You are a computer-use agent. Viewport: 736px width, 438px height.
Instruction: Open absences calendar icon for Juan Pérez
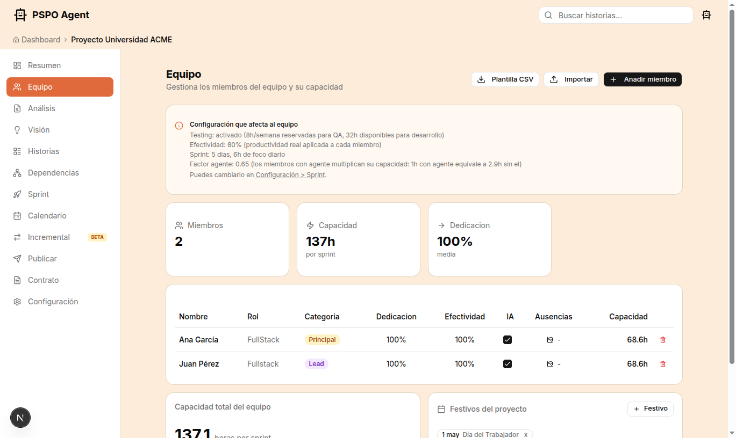tap(549, 364)
